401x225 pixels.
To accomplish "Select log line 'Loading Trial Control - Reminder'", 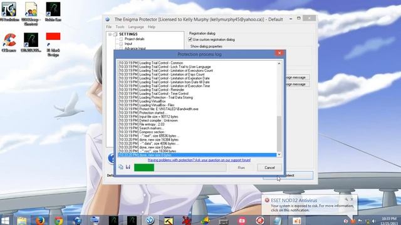I will 197,90.
